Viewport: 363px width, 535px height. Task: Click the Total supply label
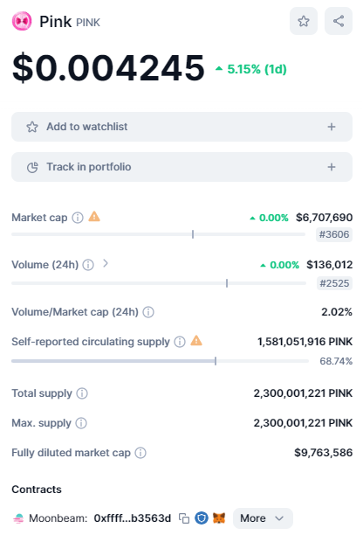(x=42, y=393)
